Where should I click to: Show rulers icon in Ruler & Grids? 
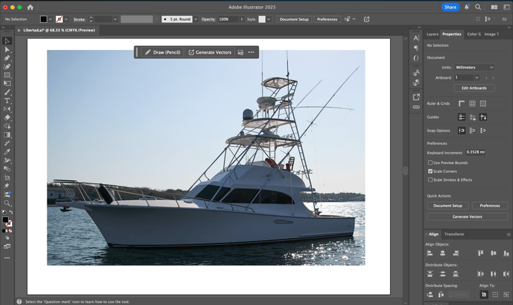(x=462, y=103)
